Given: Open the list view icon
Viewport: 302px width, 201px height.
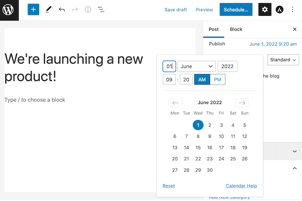Looking at the screenshot, I should pyautogui.click(x=101, y=9).
